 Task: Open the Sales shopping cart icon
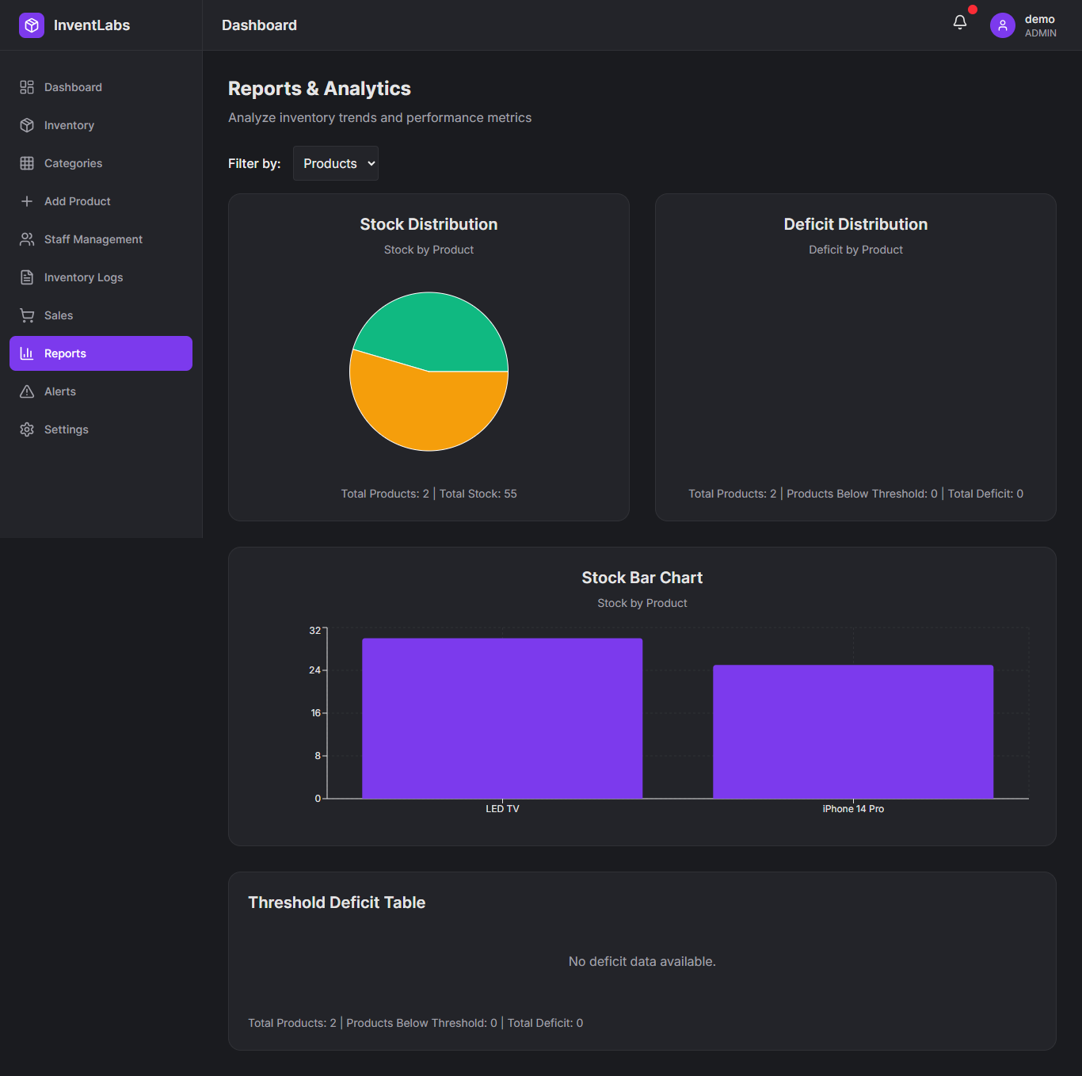(x=27, y=315)
